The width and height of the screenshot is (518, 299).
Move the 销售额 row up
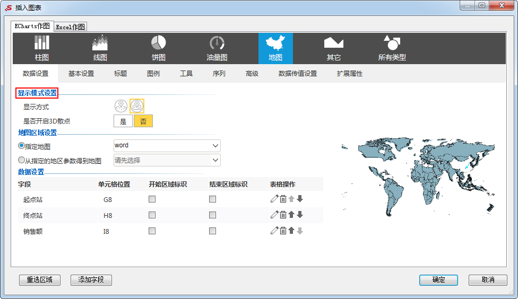(291, 231)
